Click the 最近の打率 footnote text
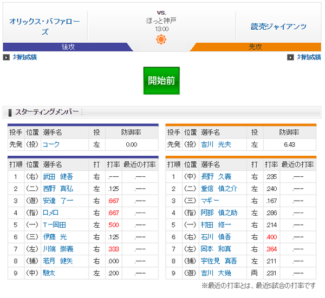 pyautogui.click(x=259, y=286)
